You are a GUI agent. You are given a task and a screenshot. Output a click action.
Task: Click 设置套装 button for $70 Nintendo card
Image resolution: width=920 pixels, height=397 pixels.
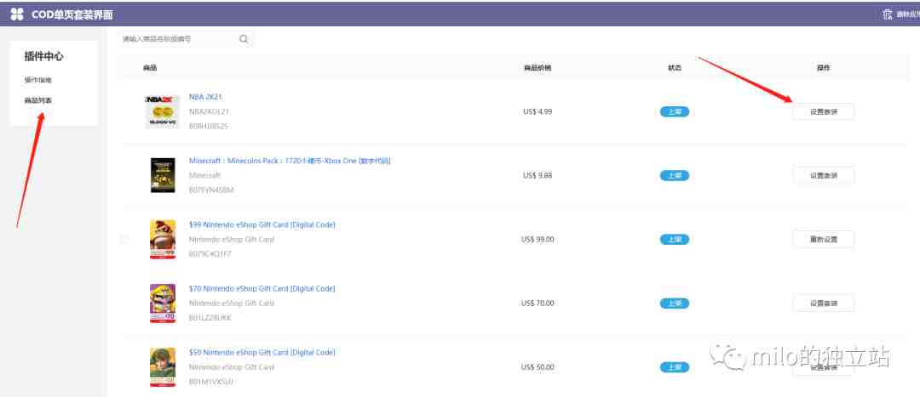(x=823, y=303)
